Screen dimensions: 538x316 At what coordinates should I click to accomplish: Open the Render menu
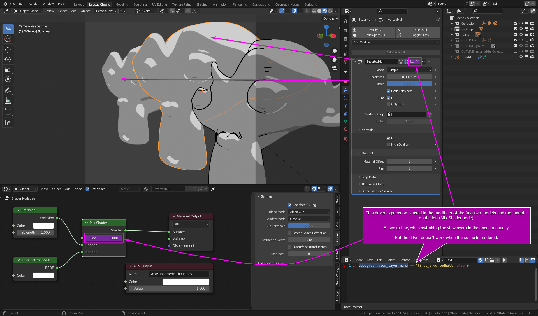click(33, 4)
